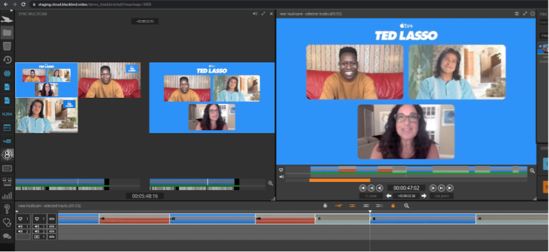Open the folder icon in left sidebar
The image size is (549, 252).
[x=7, y=33]
